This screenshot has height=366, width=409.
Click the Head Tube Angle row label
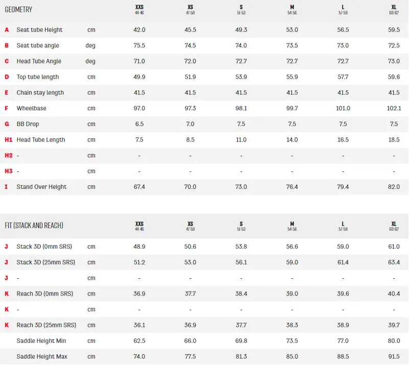39,61
